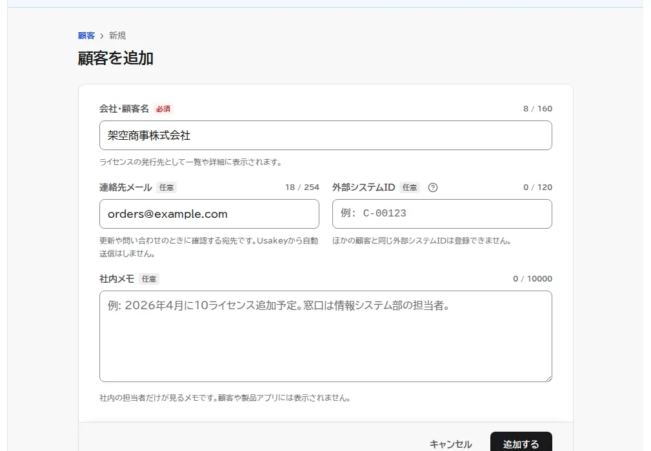Click the 0 / 10000 character counter
The height and width of the screenshot is (451, 651).
(x=533, y=279)
